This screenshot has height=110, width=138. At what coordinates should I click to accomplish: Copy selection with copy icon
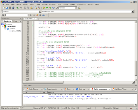click(x=28, y=8)
